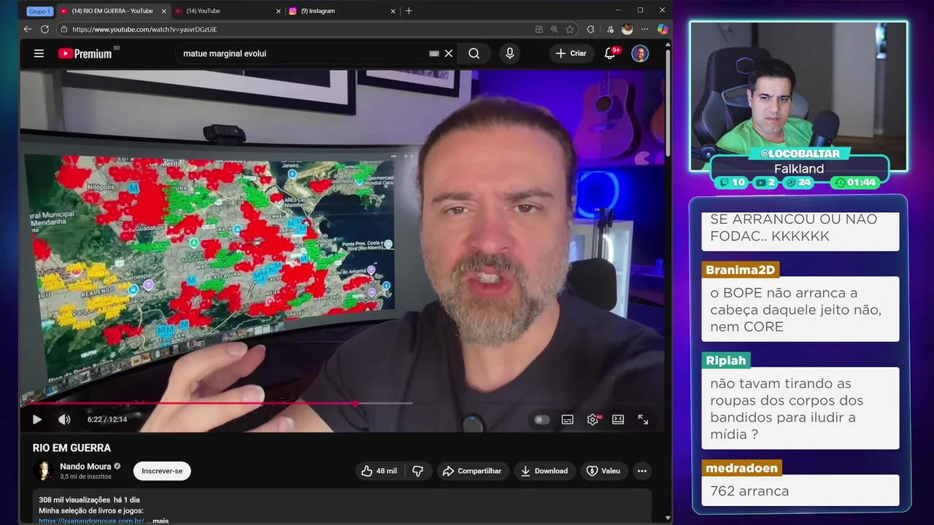Open the on-screen keyboard icon in search box
The height and width of the screenshot is (525, 934).
click(x=433, y=53)
